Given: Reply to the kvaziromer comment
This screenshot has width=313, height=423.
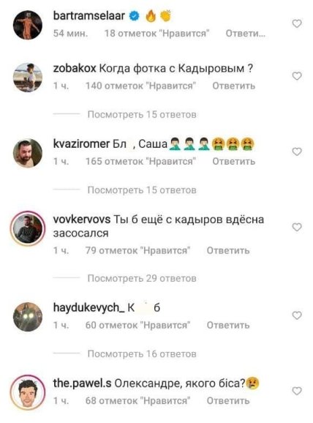Looking at the screenshot, I should (x=234, y=161).
